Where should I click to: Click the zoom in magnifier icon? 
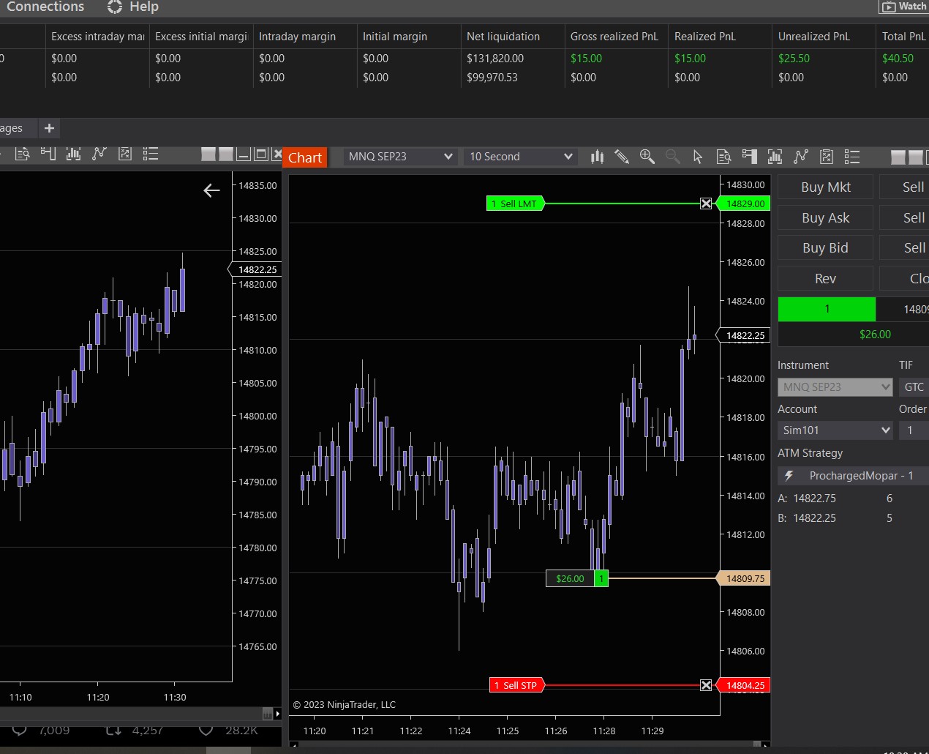(x=647, y=157)
